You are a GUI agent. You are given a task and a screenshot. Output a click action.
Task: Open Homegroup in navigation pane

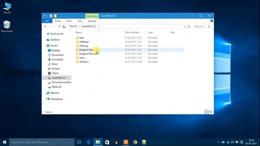pos(56,99)
